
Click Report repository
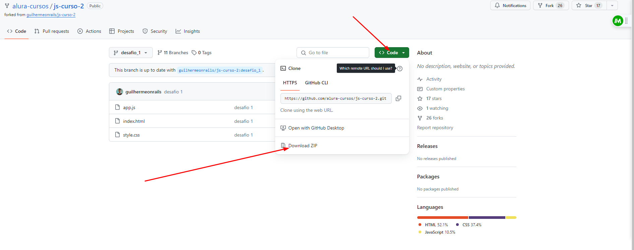435,128
